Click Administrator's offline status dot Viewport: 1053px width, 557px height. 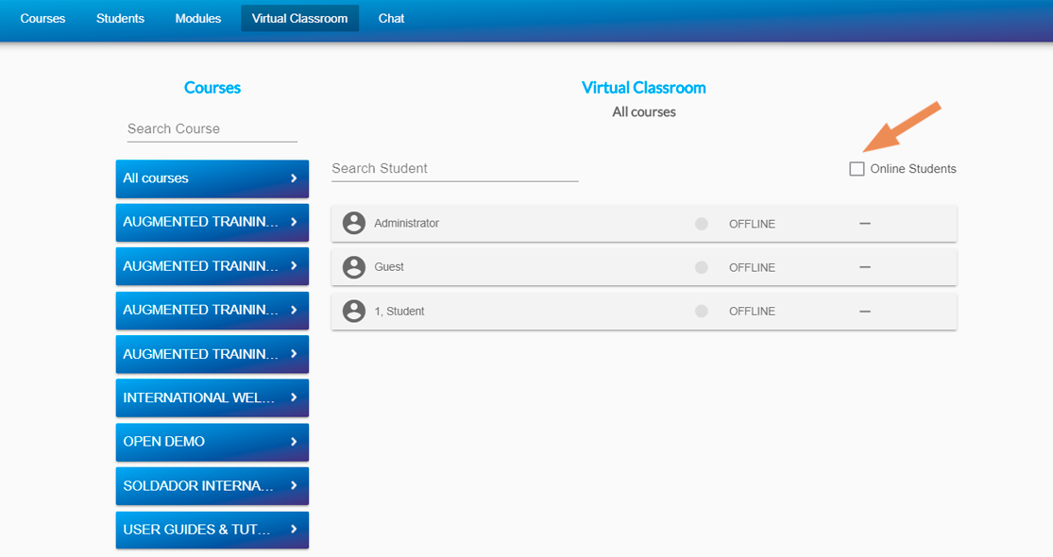tap(701, 224)
